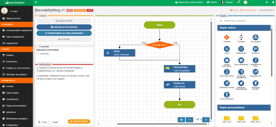Toggle the hamburger sidebar menu
Screen dimensions: 276x127
click(36, 2)
